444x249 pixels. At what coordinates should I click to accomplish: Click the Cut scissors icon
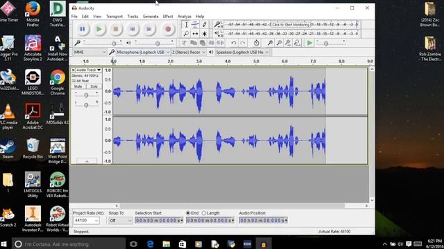[x=184, y=43]
